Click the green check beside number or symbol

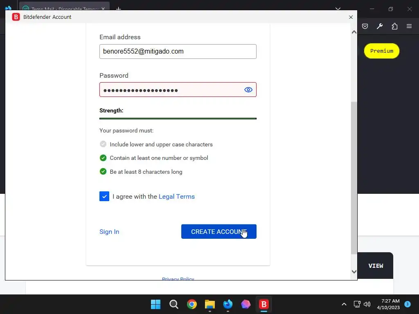[103, 158]
